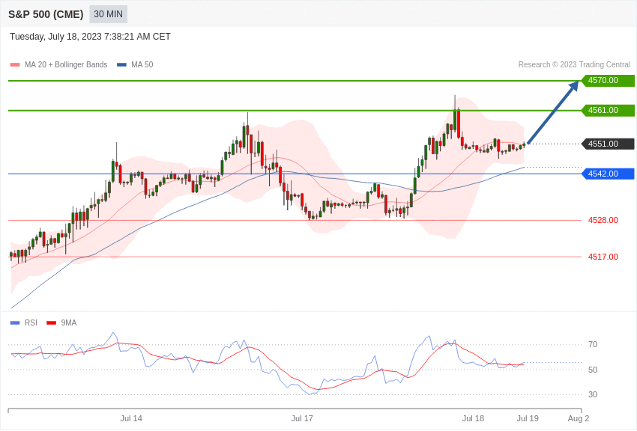Click the blue upward forecast arrow
The width and height of the screenshot is (637, 431).
(x=553, y=112)
